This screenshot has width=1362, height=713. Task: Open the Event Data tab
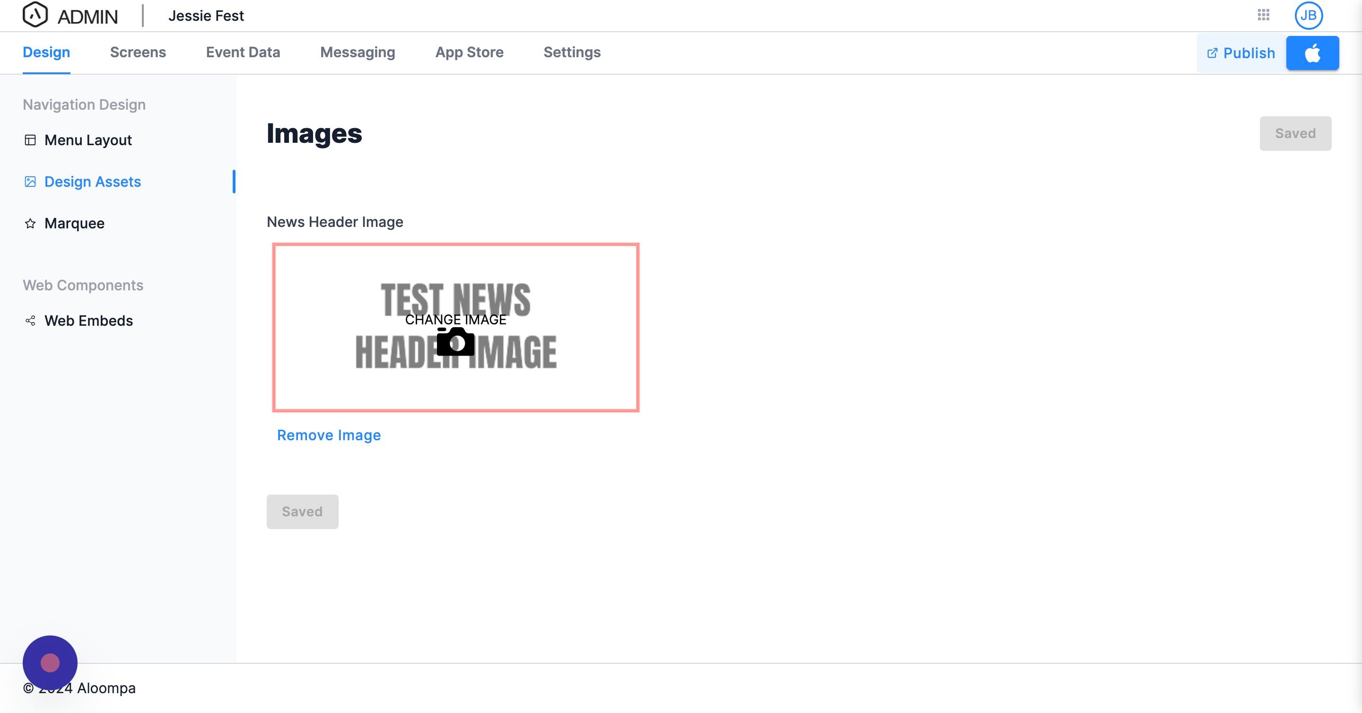click(x=243, y=52)
